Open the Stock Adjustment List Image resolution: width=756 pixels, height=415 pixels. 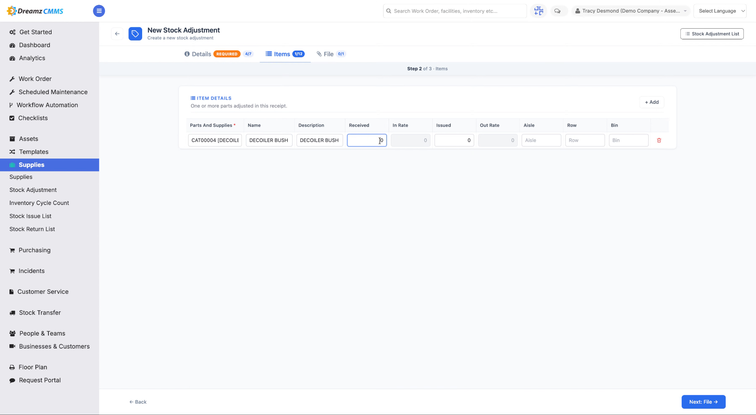(712, 34)
